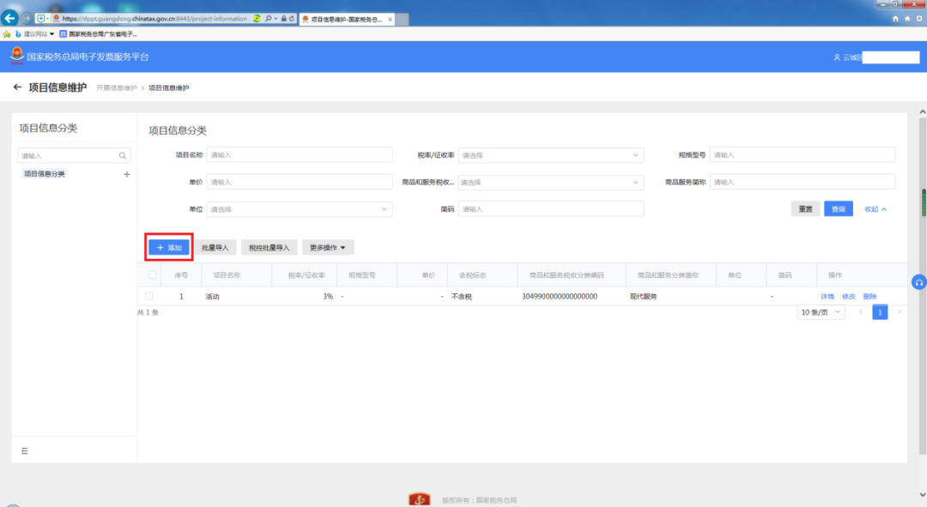
Task: Select 项目信息分类 tree item in sidebar
Action: click(45, 174)
